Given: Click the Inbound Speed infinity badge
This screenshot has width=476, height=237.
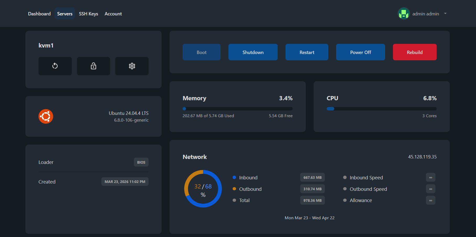Looking at the screenshot, I should (430, 177).
